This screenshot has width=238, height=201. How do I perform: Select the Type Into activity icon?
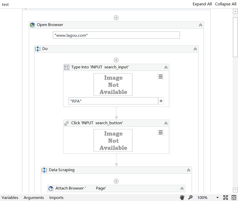click(66, 67)
